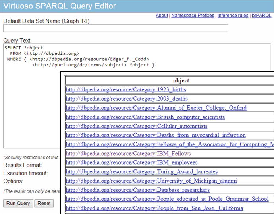Screen dimensions: 274x214
Task: Open the British_computer_scientists category link
Action: [145, 117]
